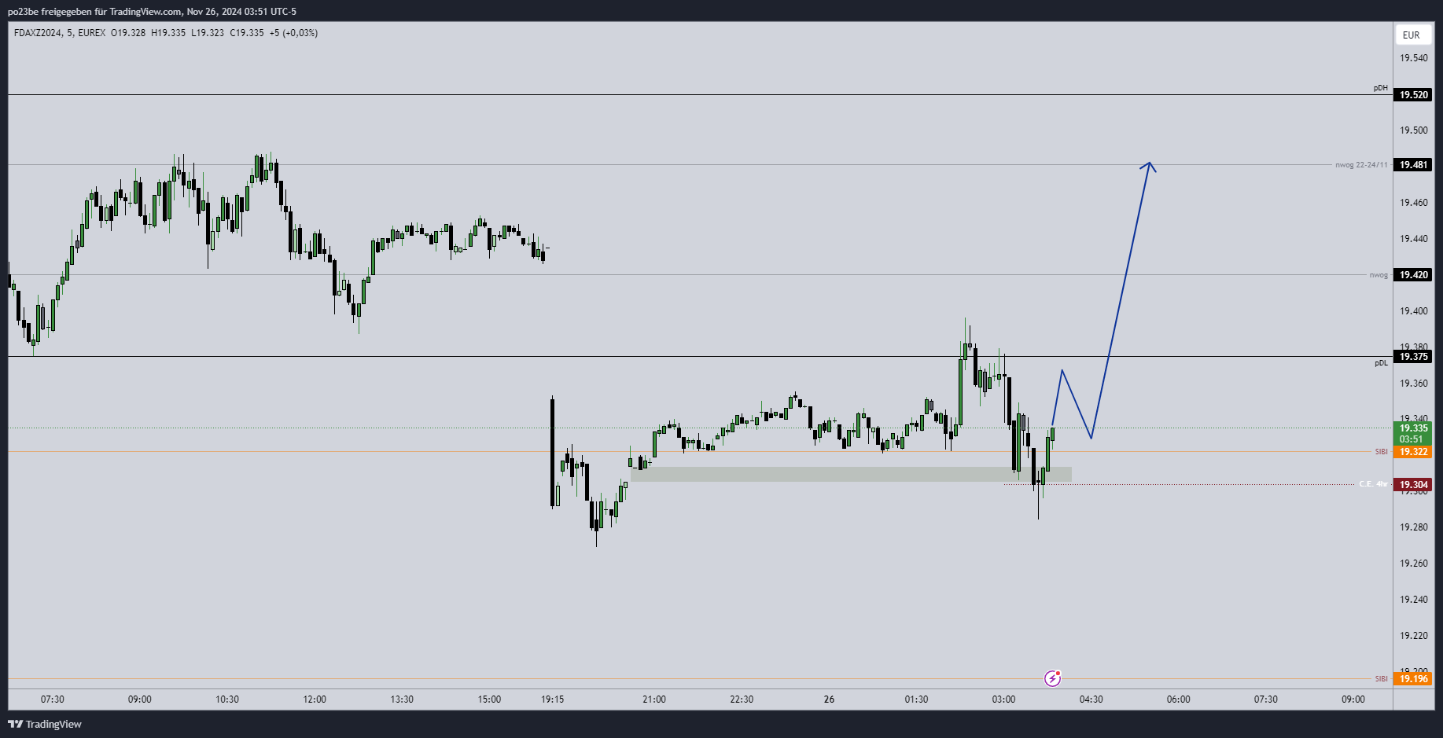Click the green 19.335 current price label
This screenshot has height=738, width=1443.
pos(1413,428)
